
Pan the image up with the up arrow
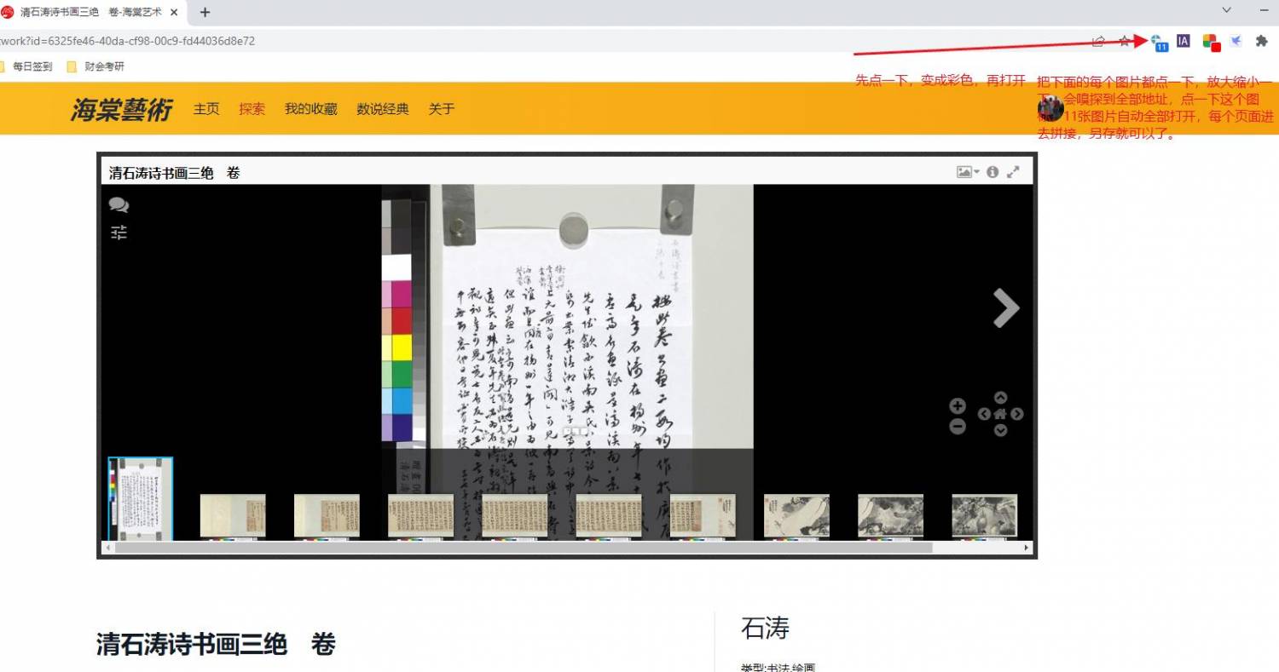click(x=1000, y=398)
